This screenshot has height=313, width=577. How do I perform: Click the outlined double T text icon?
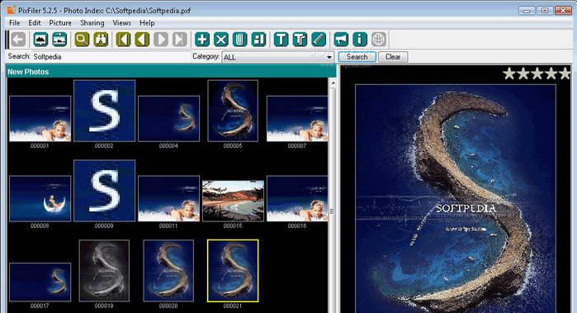coord(300,40)
